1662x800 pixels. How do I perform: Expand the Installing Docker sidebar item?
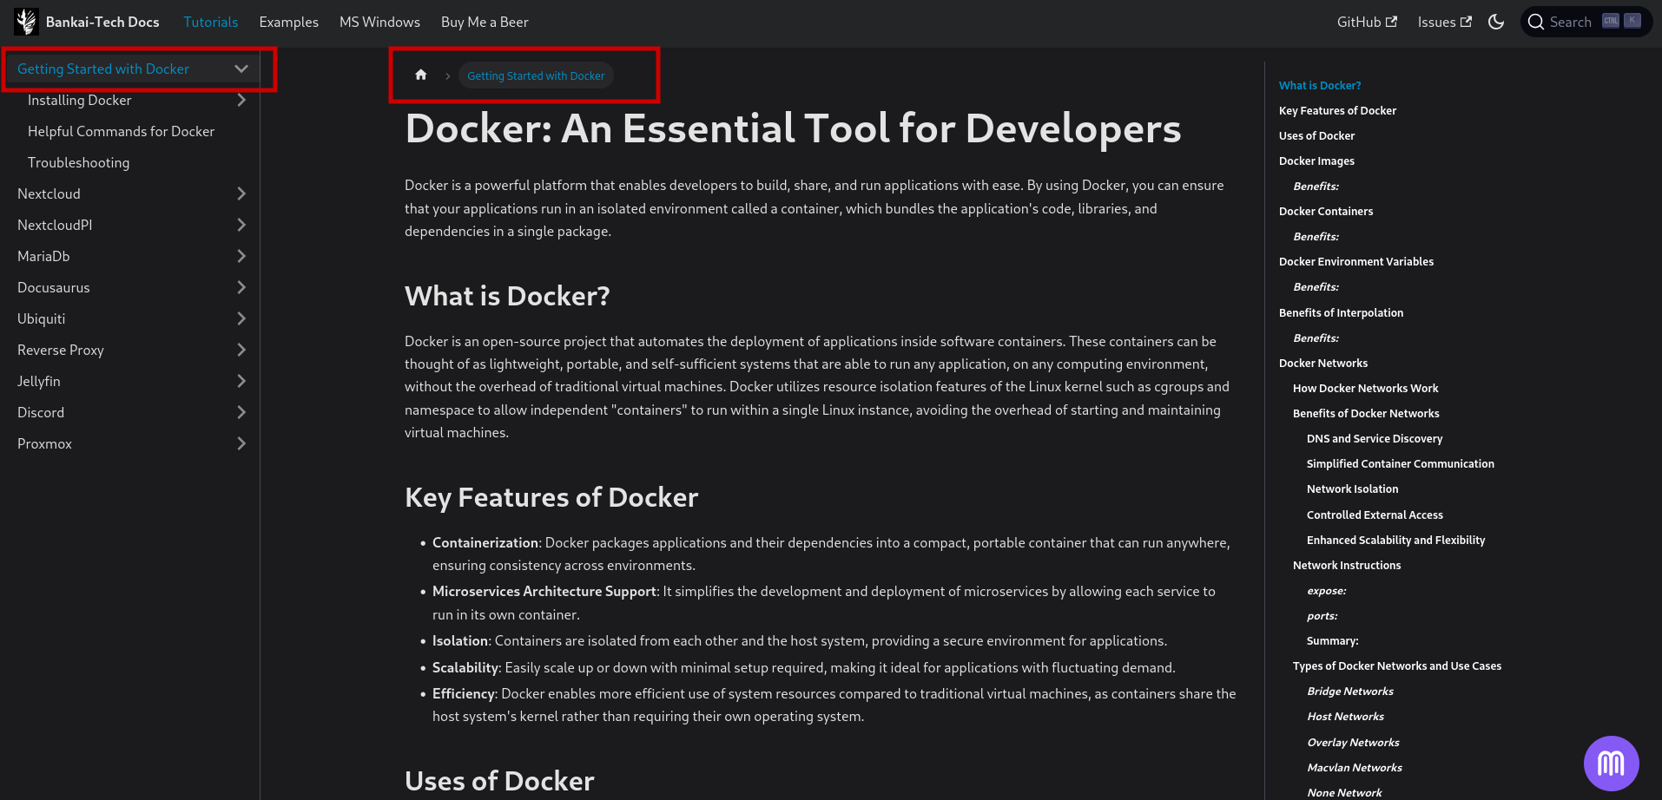click(241, 100)
